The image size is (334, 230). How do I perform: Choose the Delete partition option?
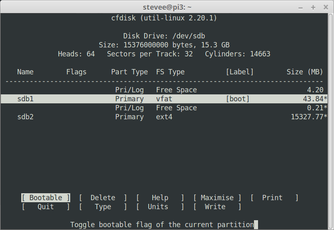[103, 198]
